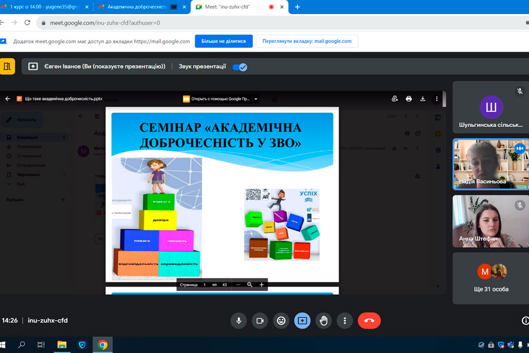Print the presentation file
Image resolution: width=529 pixels, height=353 pixels.
(409, 99)
